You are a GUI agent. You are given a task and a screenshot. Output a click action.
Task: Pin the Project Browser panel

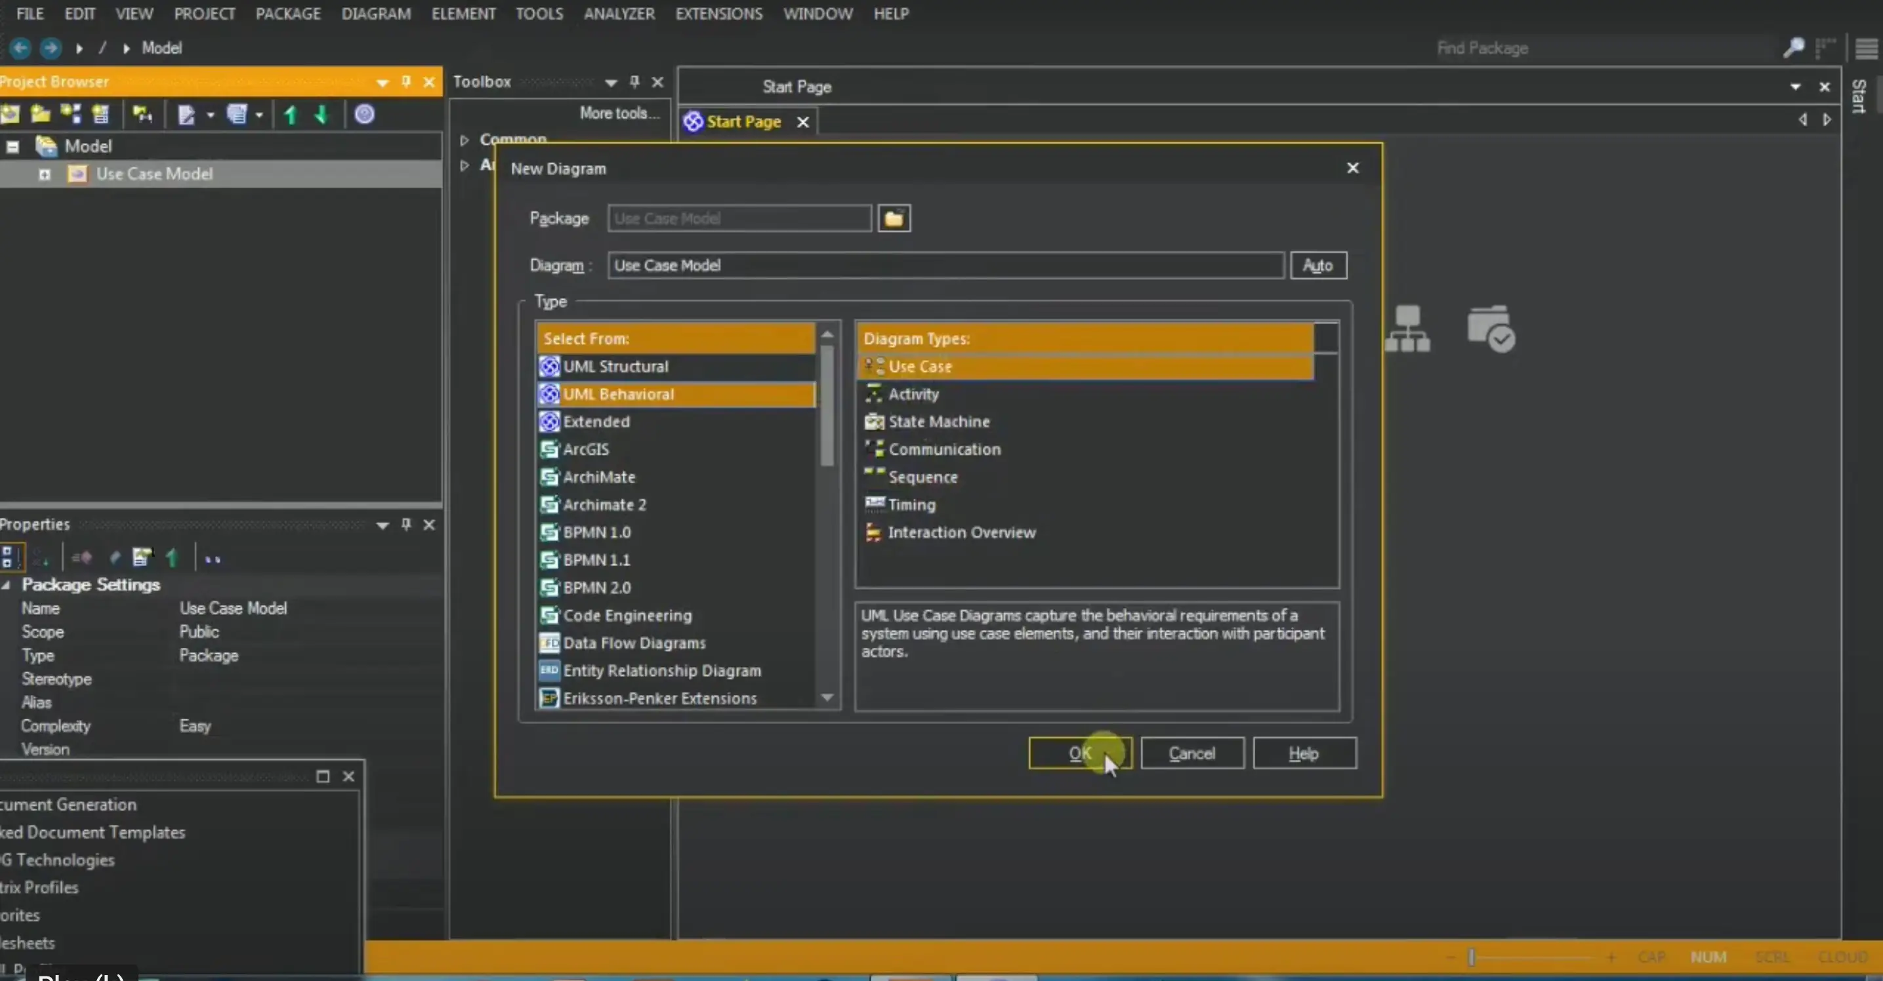point(405,82)
